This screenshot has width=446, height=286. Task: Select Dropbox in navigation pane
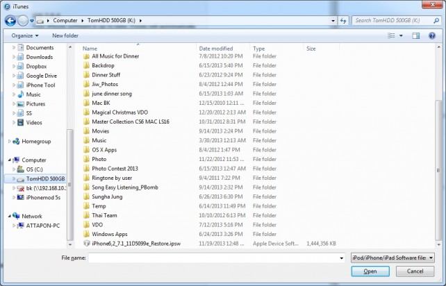pyautogui.click(x=36, y=66)
